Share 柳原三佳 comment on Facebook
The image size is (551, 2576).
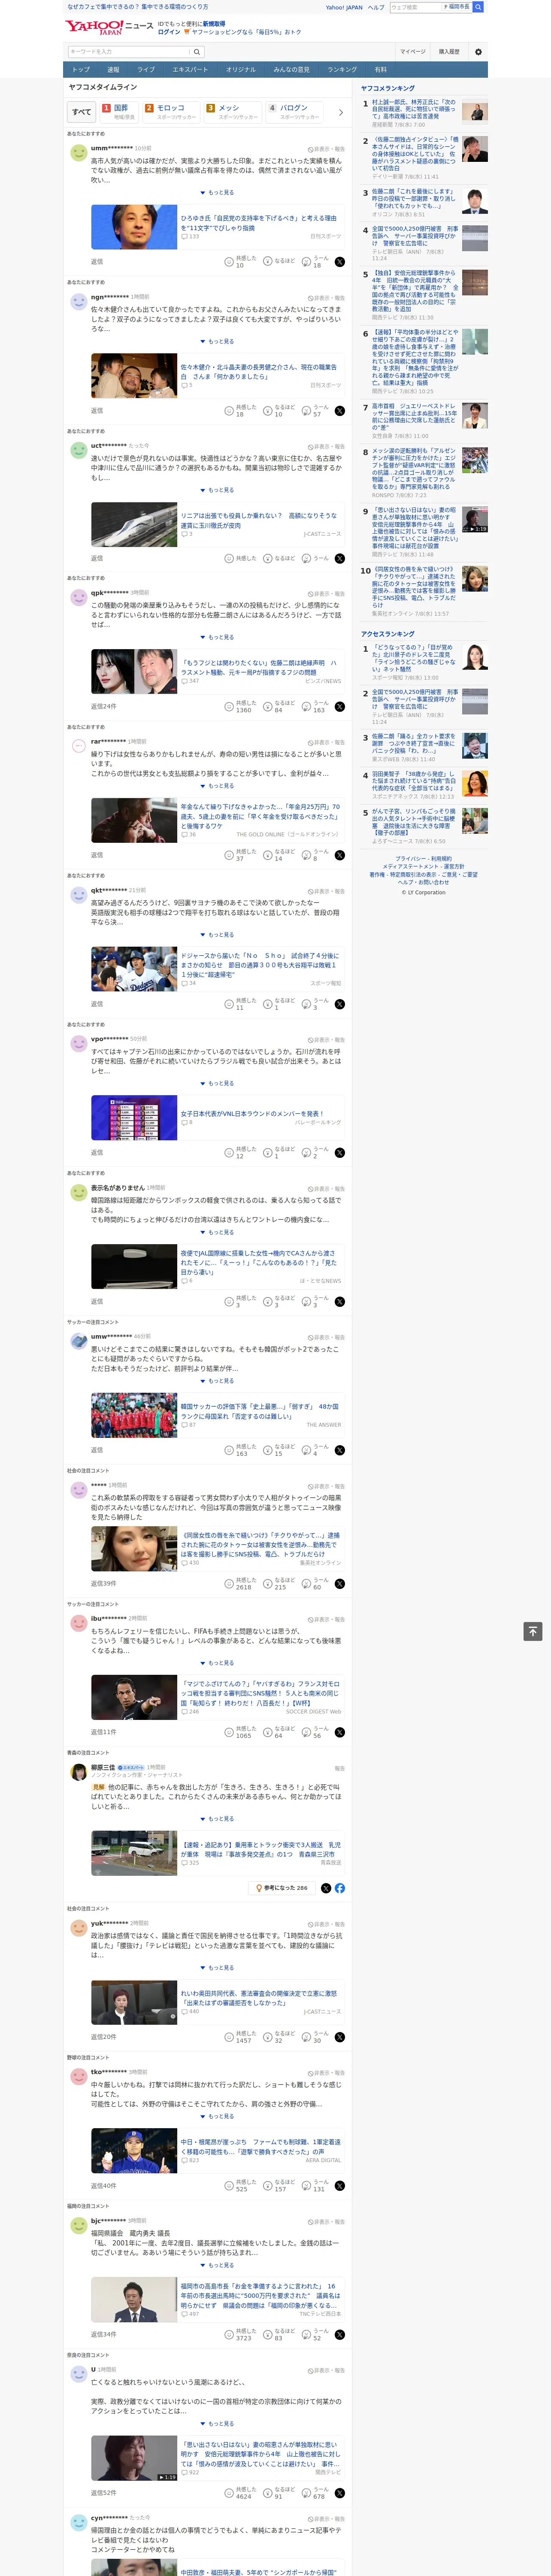point(340,1888)
